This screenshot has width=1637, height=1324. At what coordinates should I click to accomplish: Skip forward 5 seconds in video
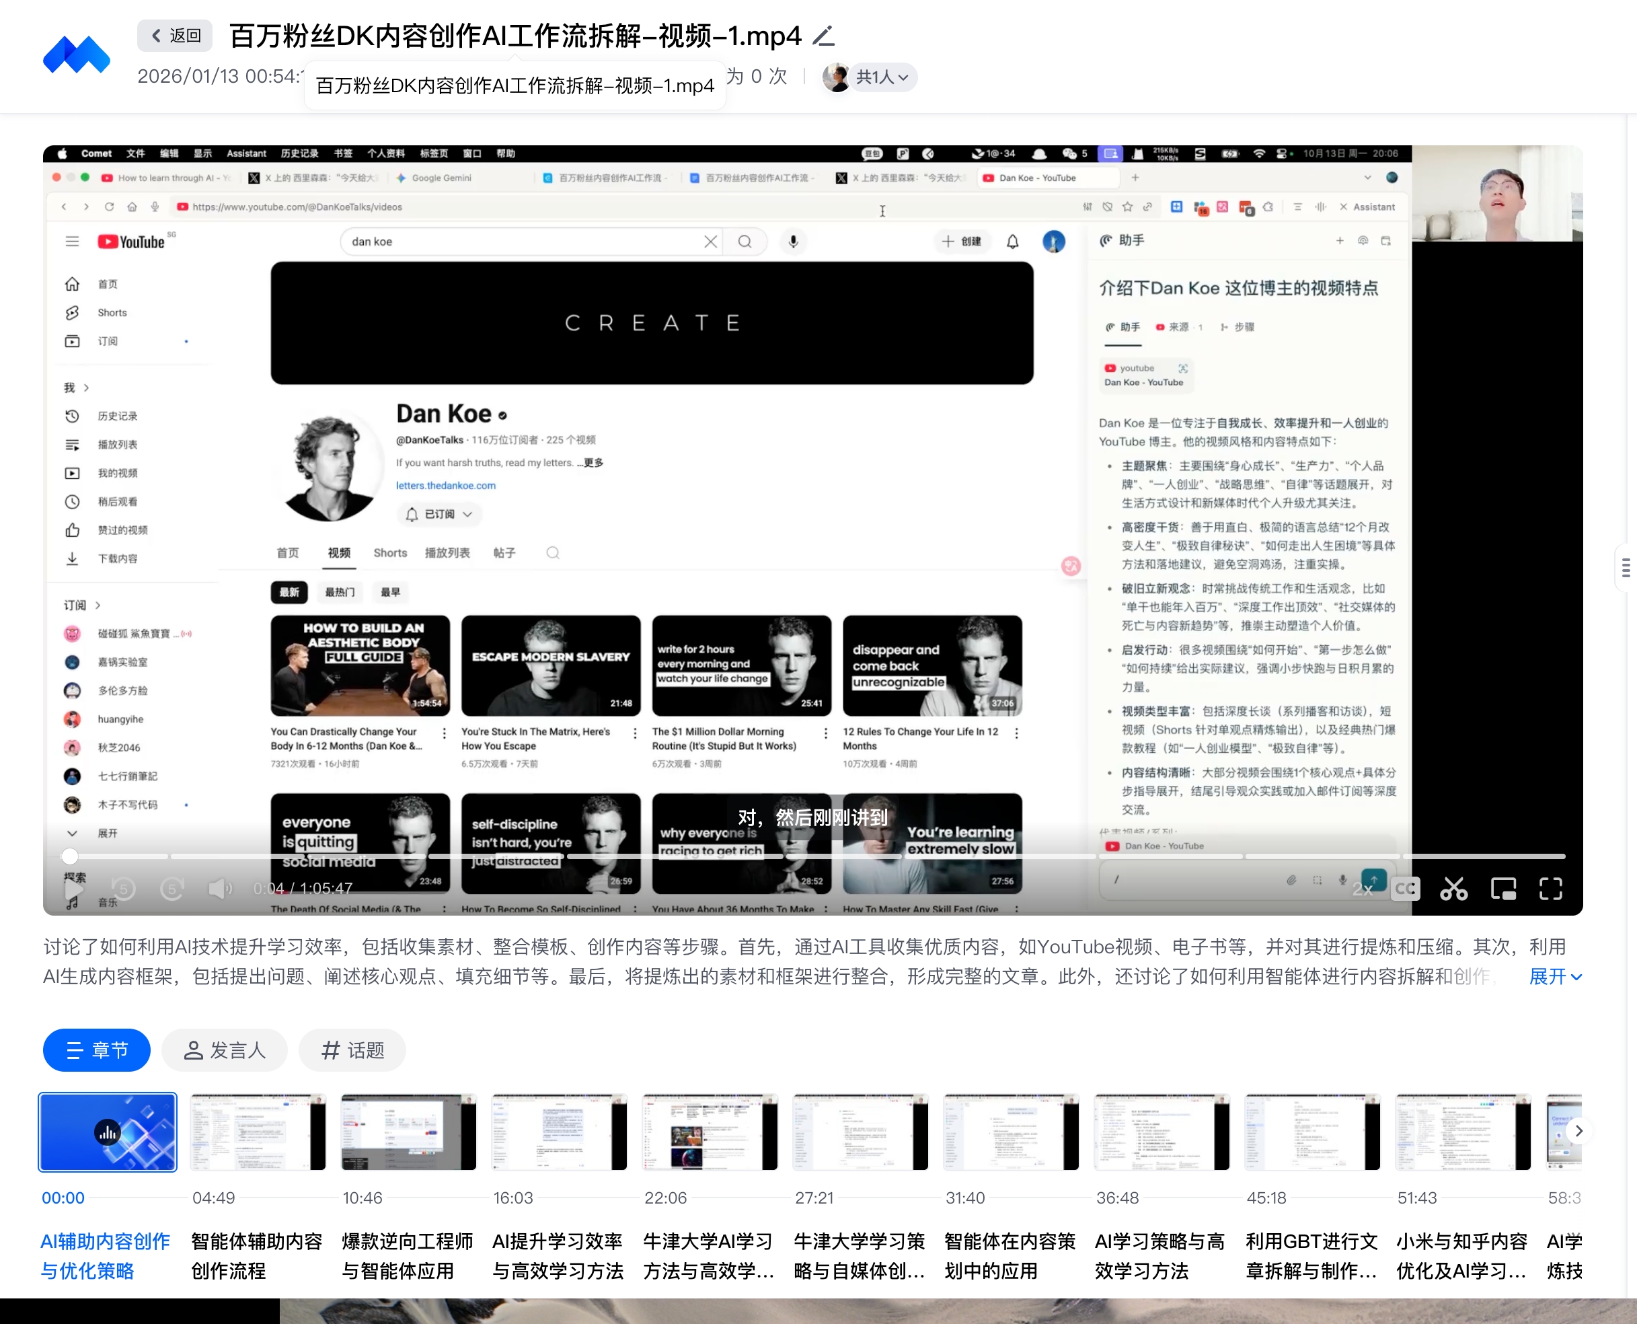tap(172, 889)
